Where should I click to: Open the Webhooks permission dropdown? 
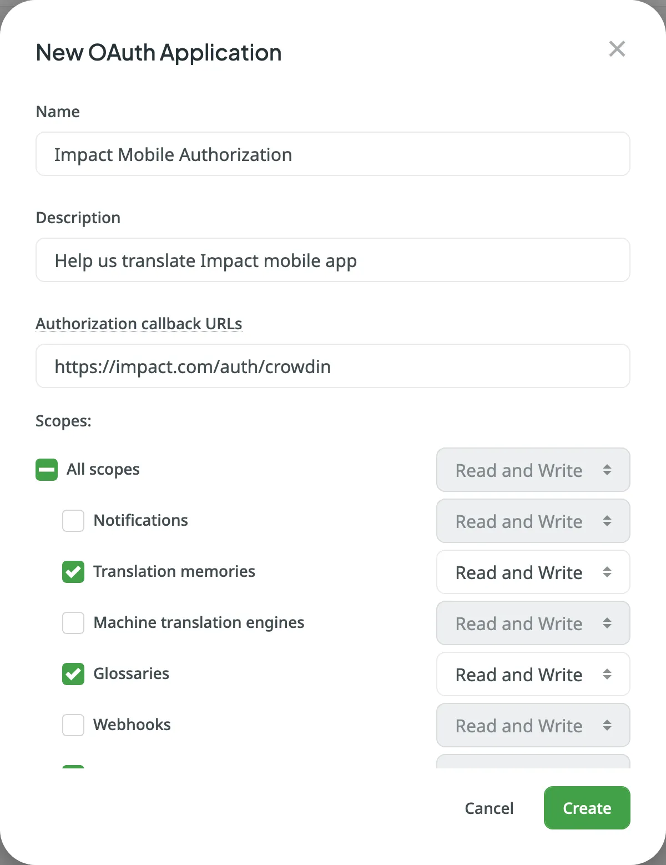pyautogui.click(x=532, y=725)
